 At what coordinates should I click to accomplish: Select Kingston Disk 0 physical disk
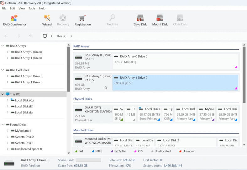pos(93,114)
